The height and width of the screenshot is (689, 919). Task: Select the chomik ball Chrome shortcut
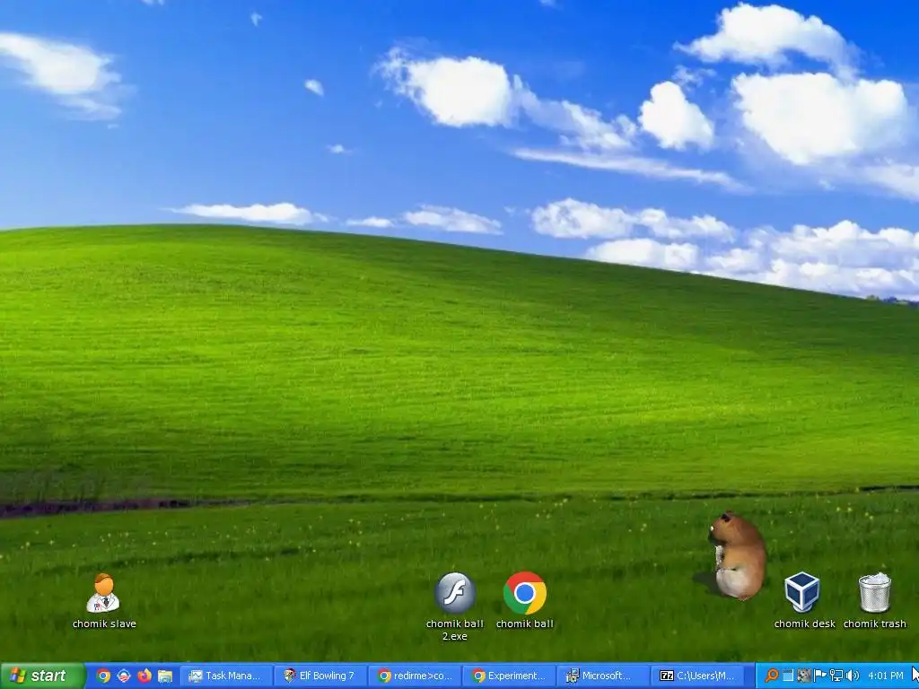pyautogui.click(x=524, y=600)
